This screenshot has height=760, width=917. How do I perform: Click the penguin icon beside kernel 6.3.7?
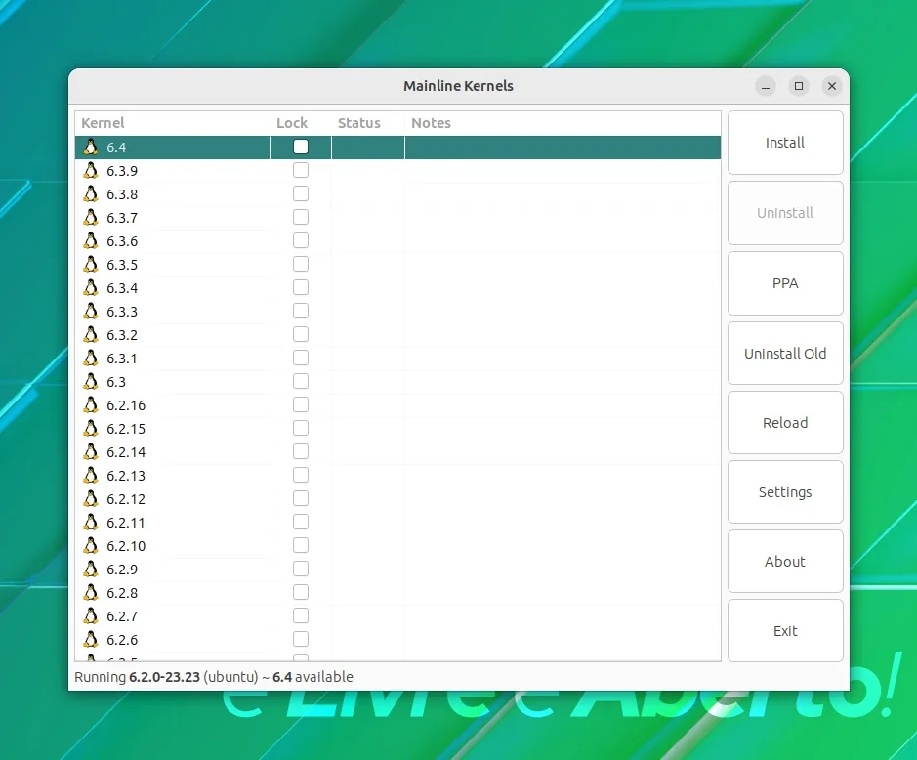(91, 217)
